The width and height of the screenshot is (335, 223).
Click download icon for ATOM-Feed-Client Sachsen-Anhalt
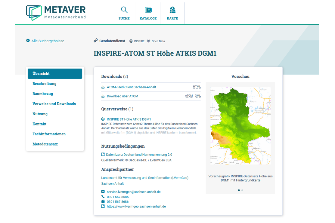103,87
